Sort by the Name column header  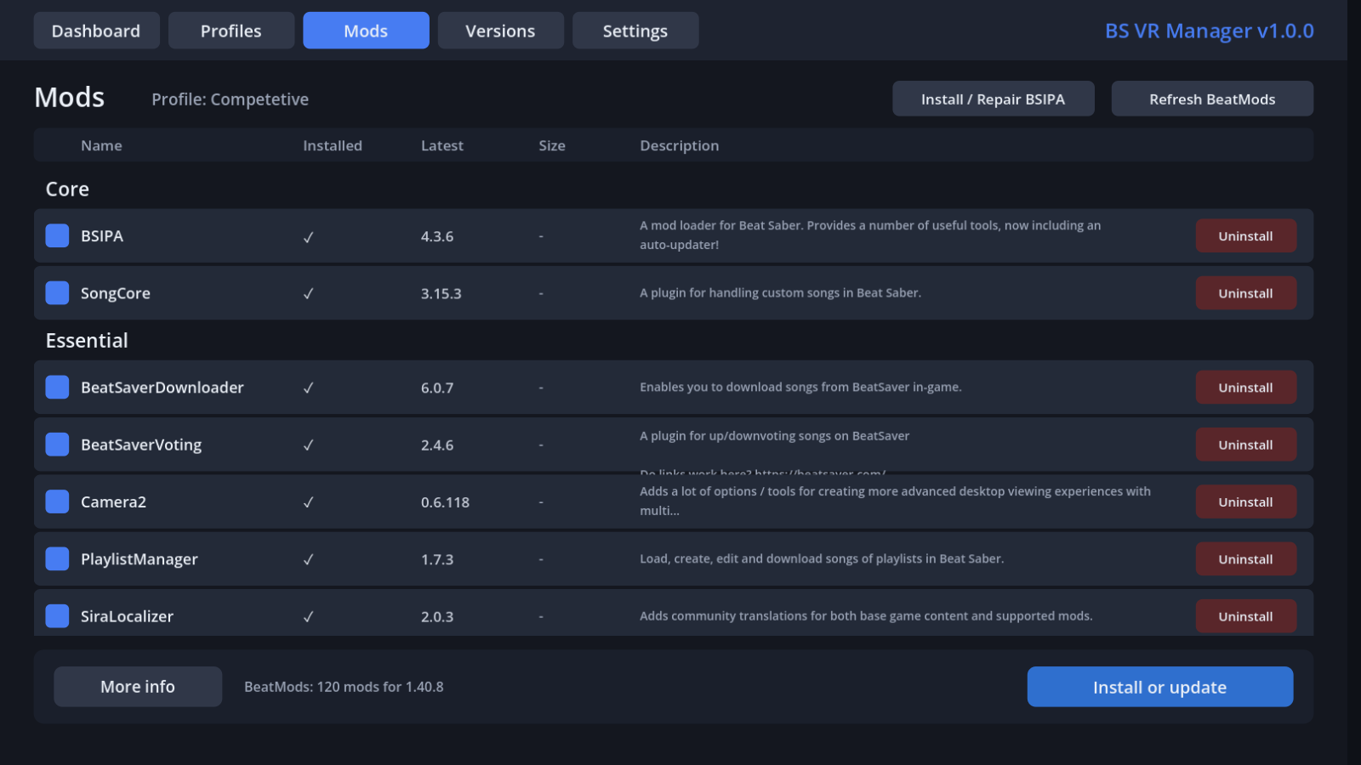[101, 145]
